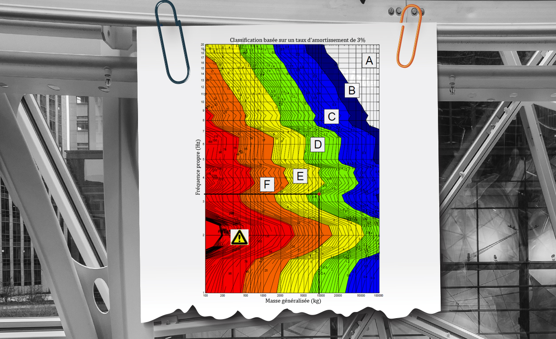The width and height of the screenshot is (556, 339).
Task: Click the 20 tick on the frequency axis
Action: [202, 45]
